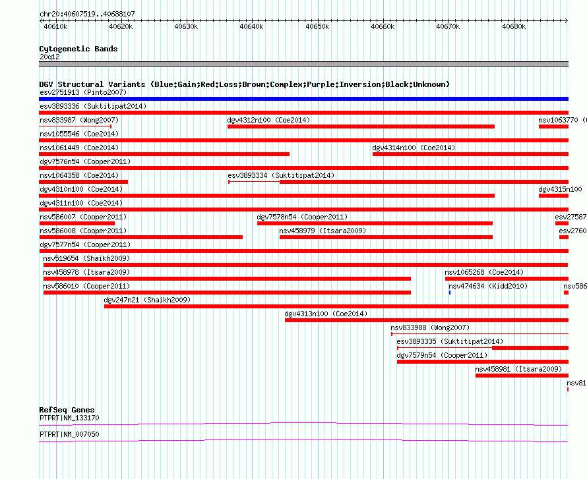Click the DGV Structural Variants track title
587x479 pixels.
(244, 84)
